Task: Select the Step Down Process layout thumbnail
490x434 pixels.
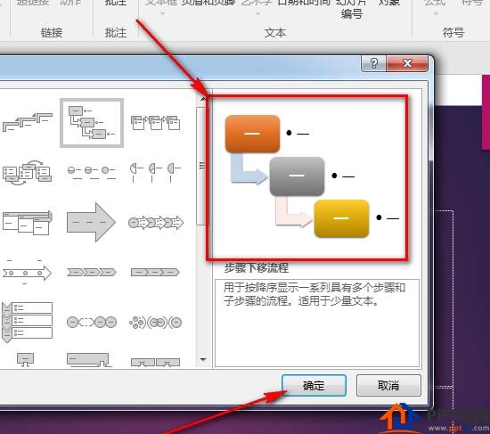Action: pyautogui.click(x=92, y=123)
